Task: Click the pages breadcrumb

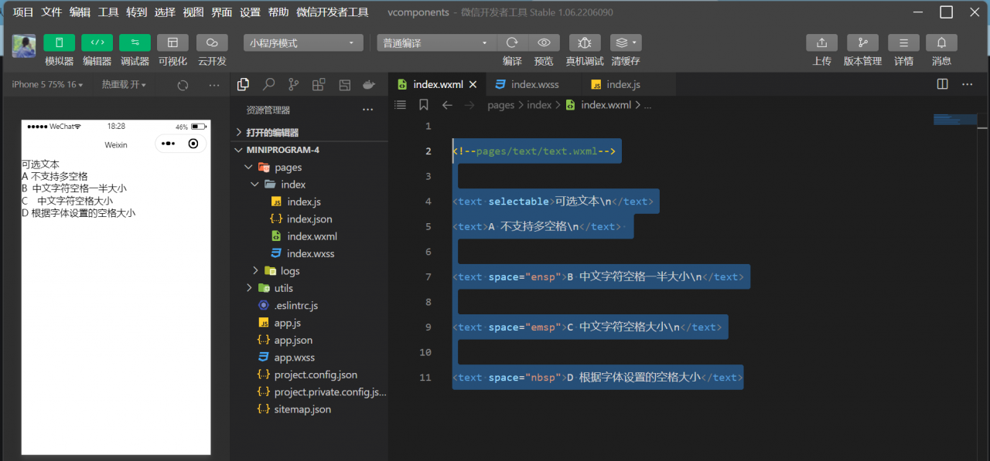Action: tap(500, 105)
